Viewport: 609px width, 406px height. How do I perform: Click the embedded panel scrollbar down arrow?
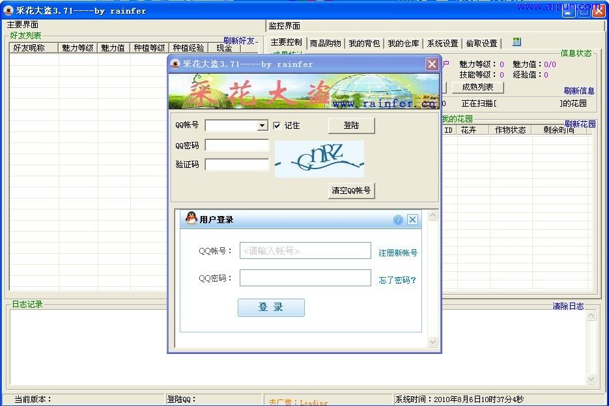[x=432, y=342]
